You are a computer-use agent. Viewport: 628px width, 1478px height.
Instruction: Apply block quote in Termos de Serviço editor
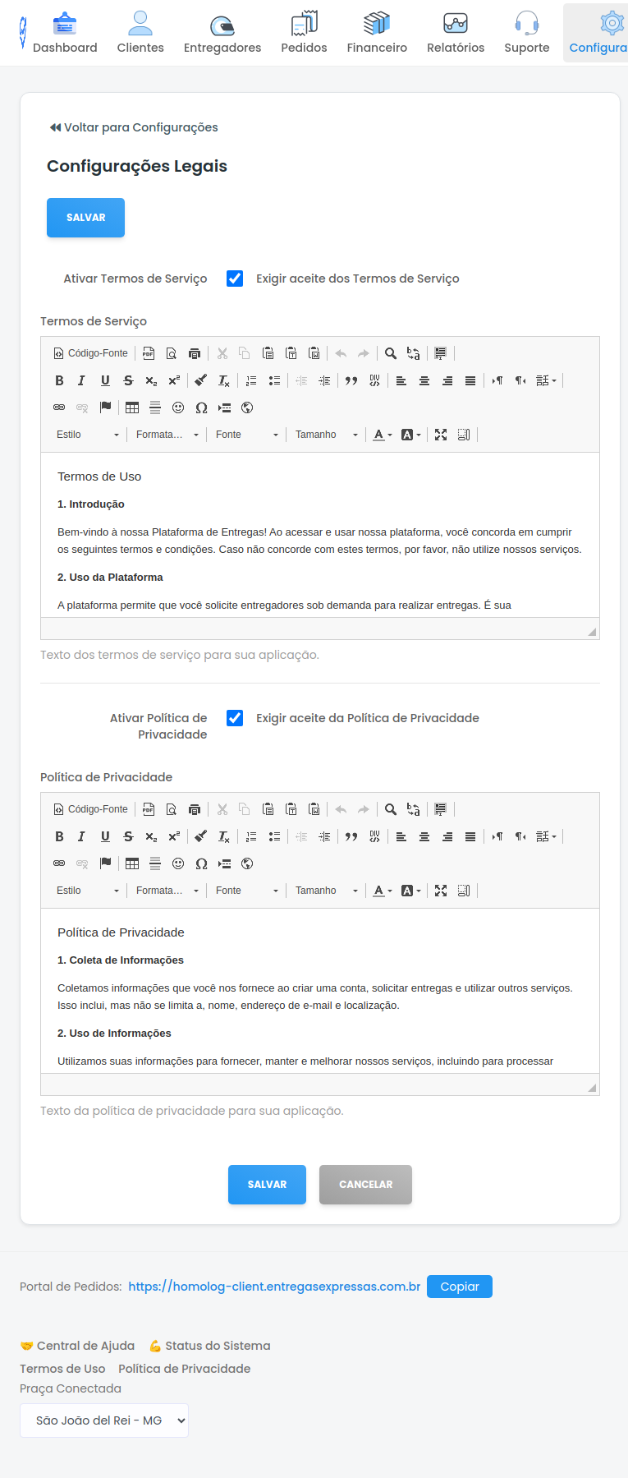(351, 380)
